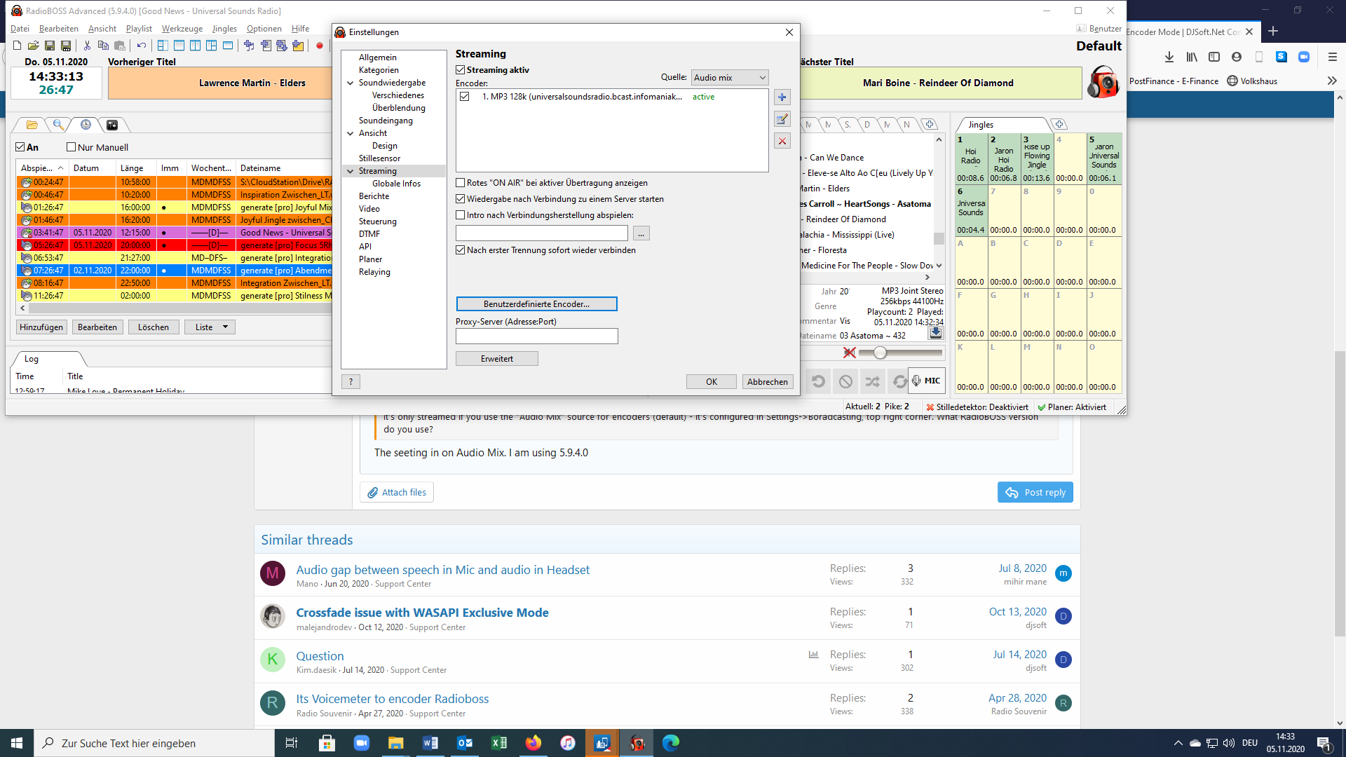The width and height of the screenshot is (1346, 757).
Task: Click the red record button in toolbar
Action: (x=320, y=46)
